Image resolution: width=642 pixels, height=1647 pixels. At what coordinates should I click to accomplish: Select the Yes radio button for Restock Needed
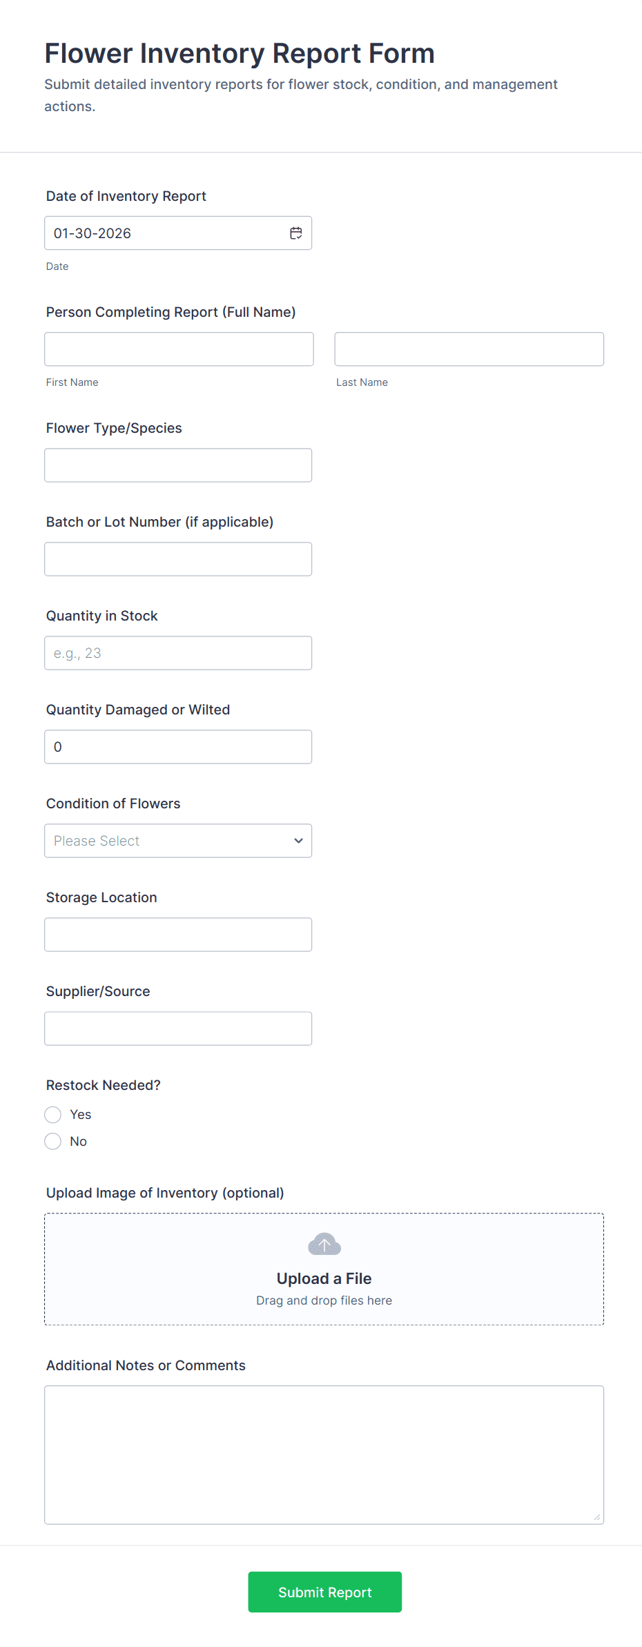[x=52, y=1114]
